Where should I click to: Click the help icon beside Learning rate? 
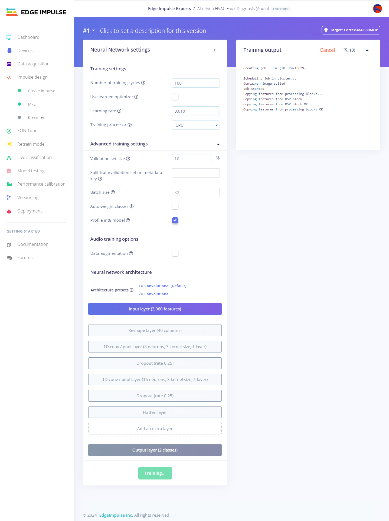tap(119, 111)
